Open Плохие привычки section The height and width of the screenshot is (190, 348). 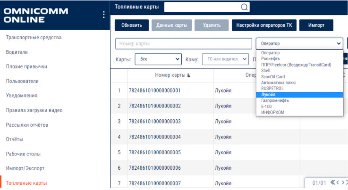26,66
